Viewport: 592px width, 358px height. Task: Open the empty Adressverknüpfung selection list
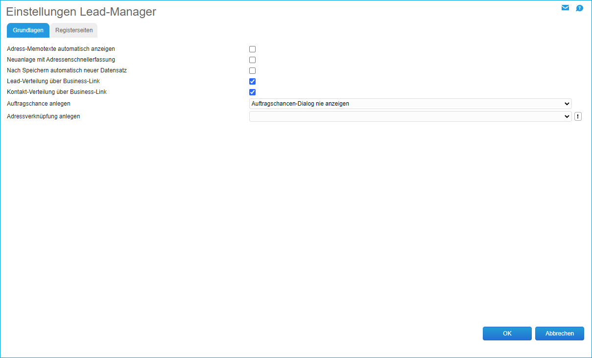pos(567,116)
